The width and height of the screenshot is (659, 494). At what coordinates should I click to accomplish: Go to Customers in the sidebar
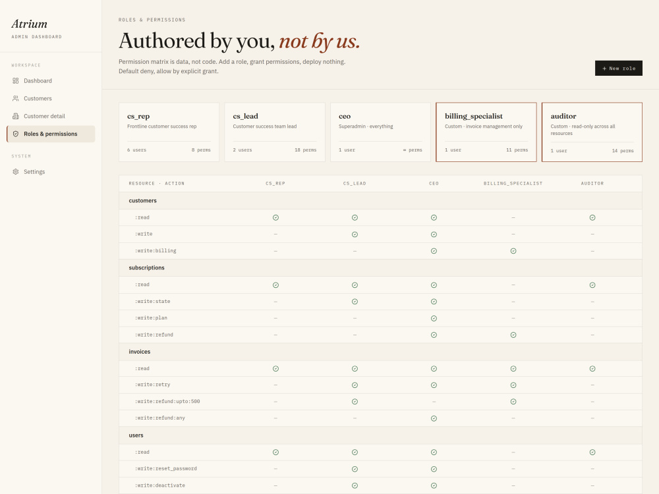51,98
